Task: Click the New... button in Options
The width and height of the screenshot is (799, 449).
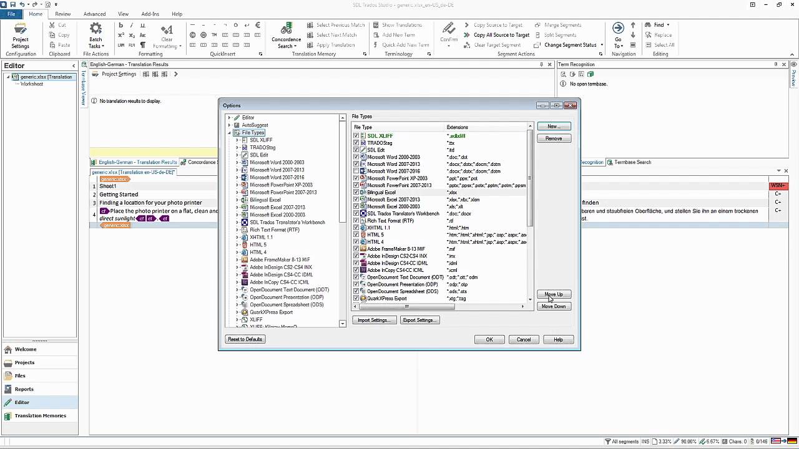Action: [554, 127]
